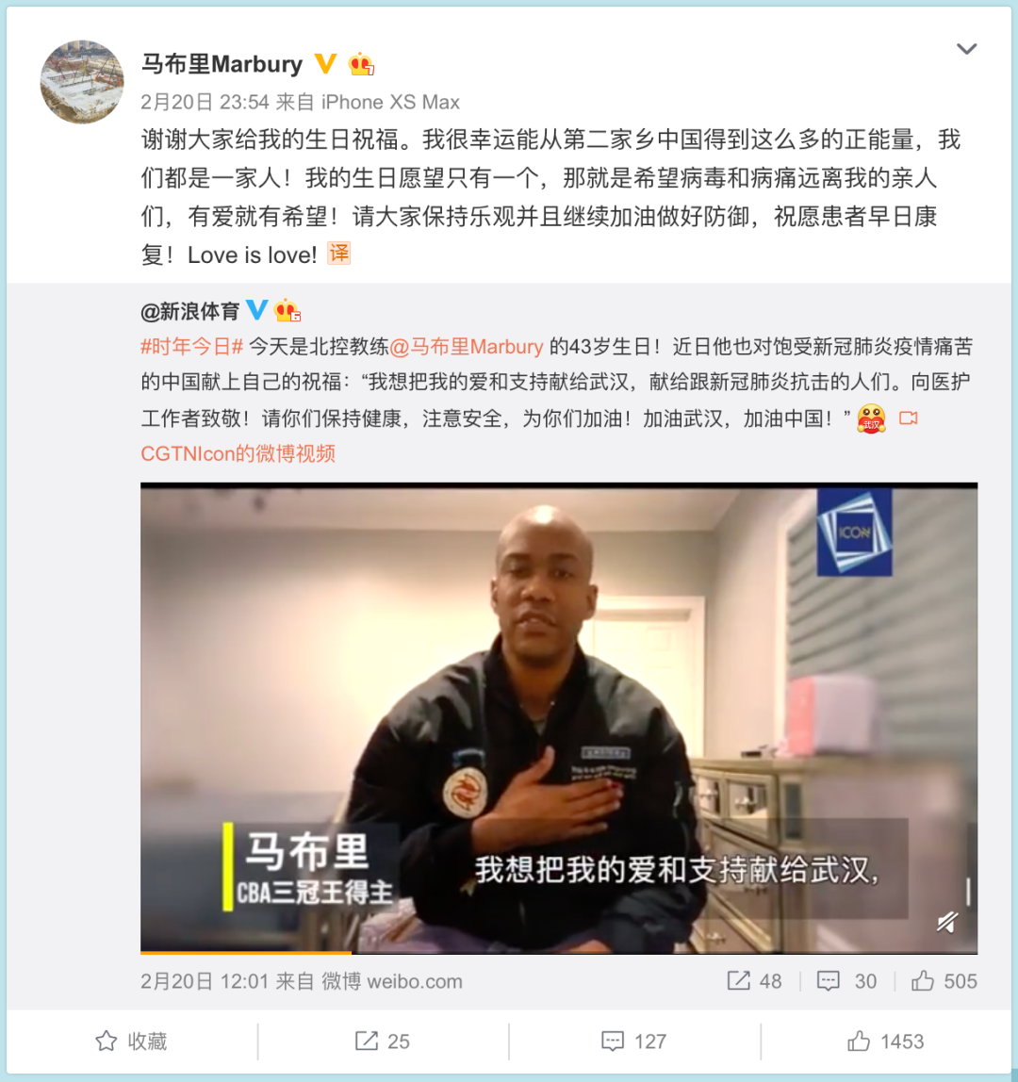The height and width of the screenshot is (1082, 1018).
Task: Open the post options chevron menu
Action: [x=966, y=49]
